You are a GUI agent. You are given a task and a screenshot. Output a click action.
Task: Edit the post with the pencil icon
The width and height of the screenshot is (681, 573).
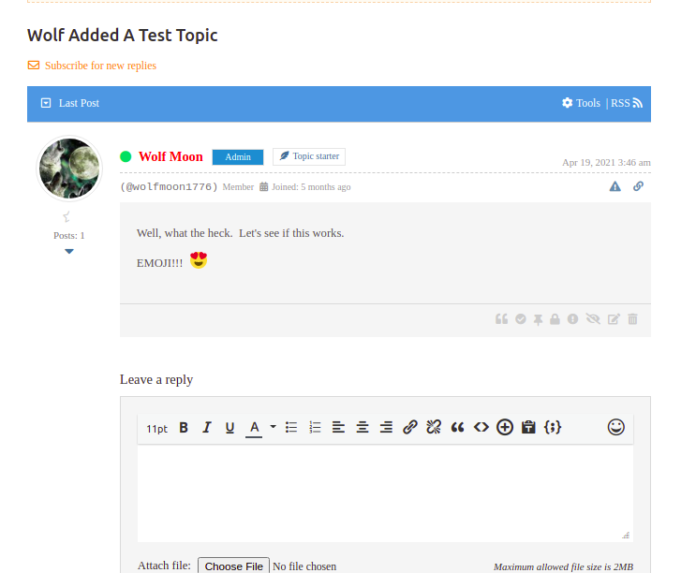614,319
